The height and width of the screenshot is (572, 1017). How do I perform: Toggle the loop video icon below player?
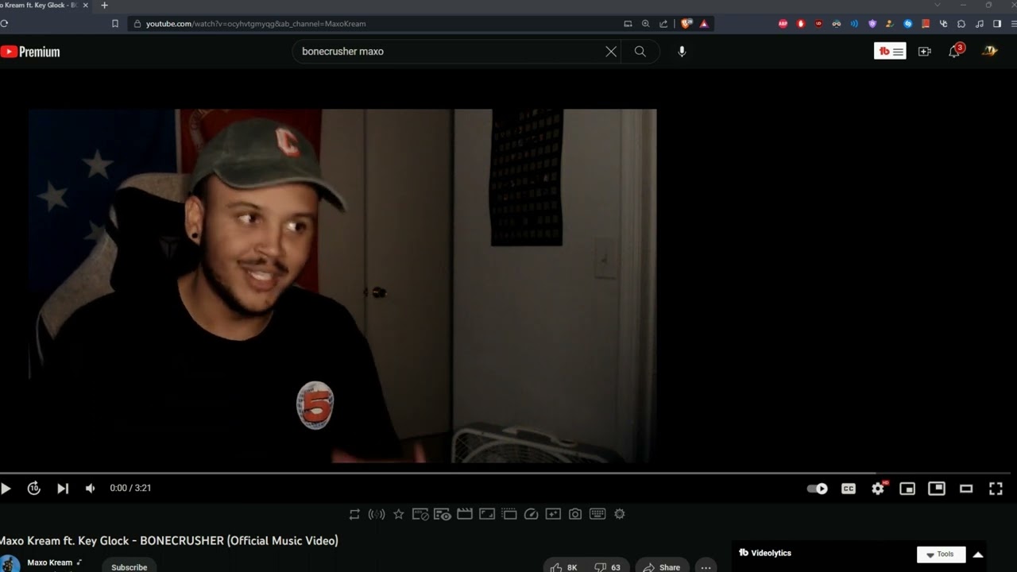[x=354, y=514]
